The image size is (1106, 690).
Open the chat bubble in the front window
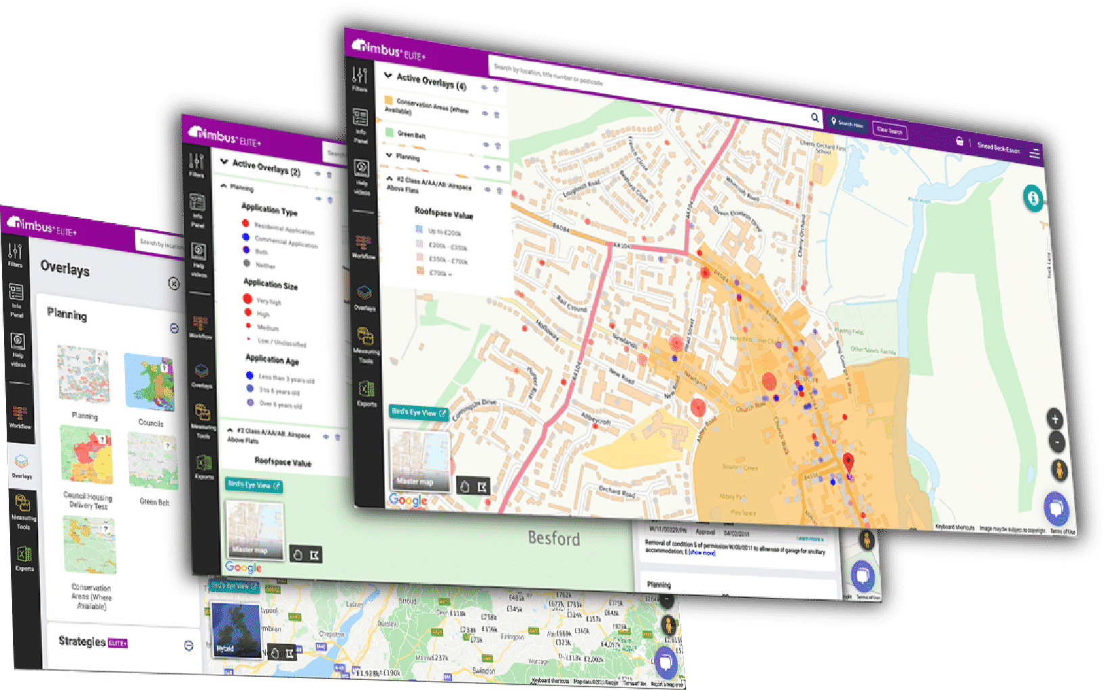[1057, 507]
